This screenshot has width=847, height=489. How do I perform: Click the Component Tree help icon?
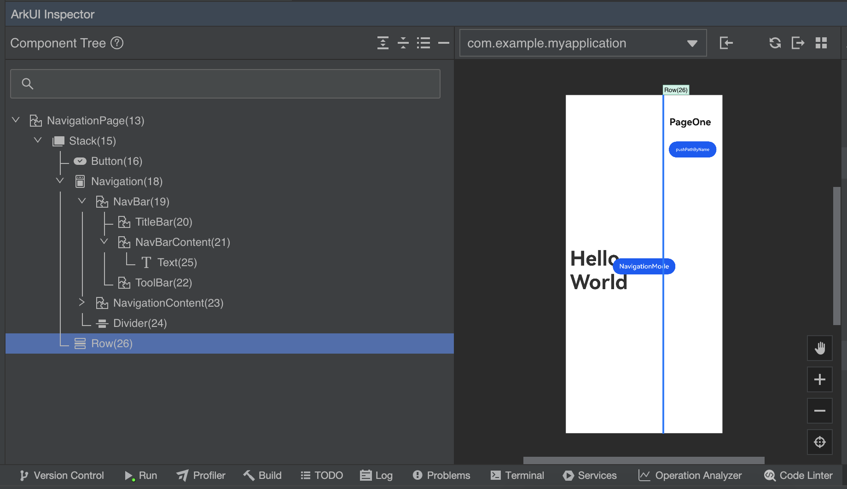[x=117, y=43]
